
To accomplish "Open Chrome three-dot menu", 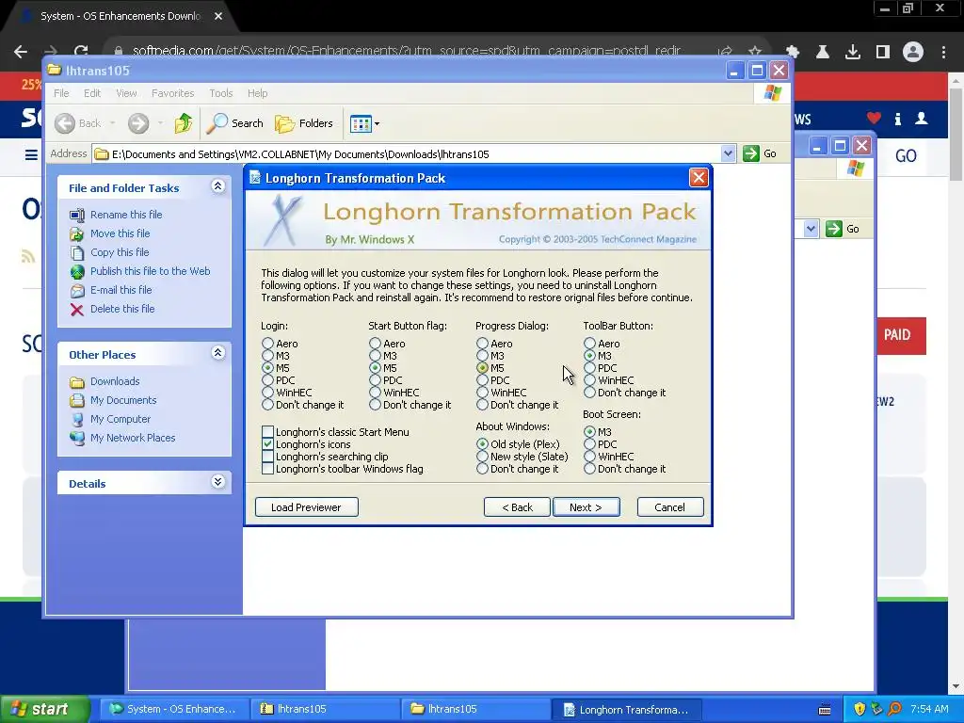I will pyautogui.click(x=943, y=52).
